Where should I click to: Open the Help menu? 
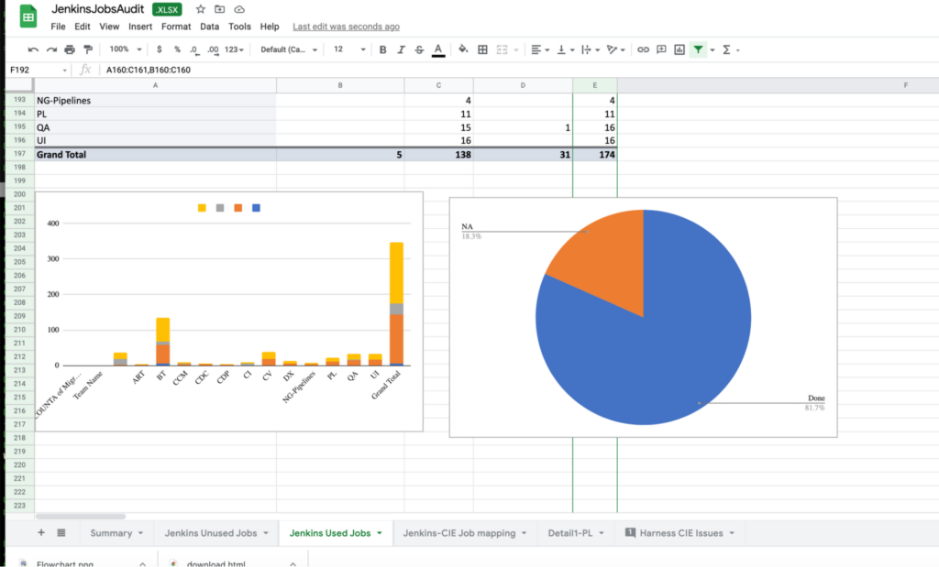270,27
